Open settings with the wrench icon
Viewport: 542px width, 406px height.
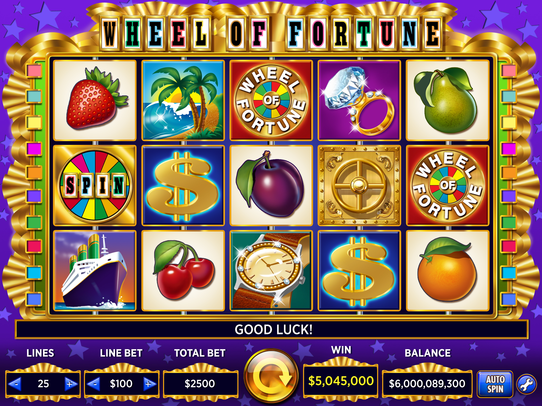coord(527,384)
